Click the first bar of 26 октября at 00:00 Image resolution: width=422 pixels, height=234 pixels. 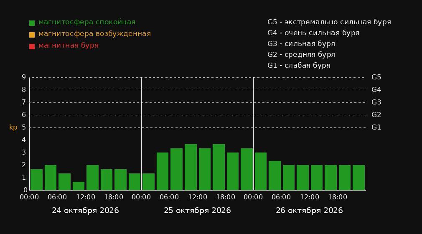pos(261,171)
